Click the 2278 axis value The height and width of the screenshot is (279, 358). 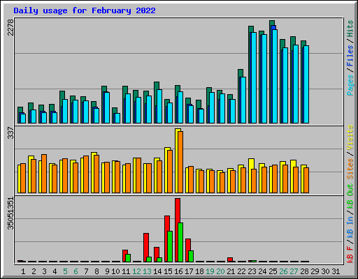10,27
